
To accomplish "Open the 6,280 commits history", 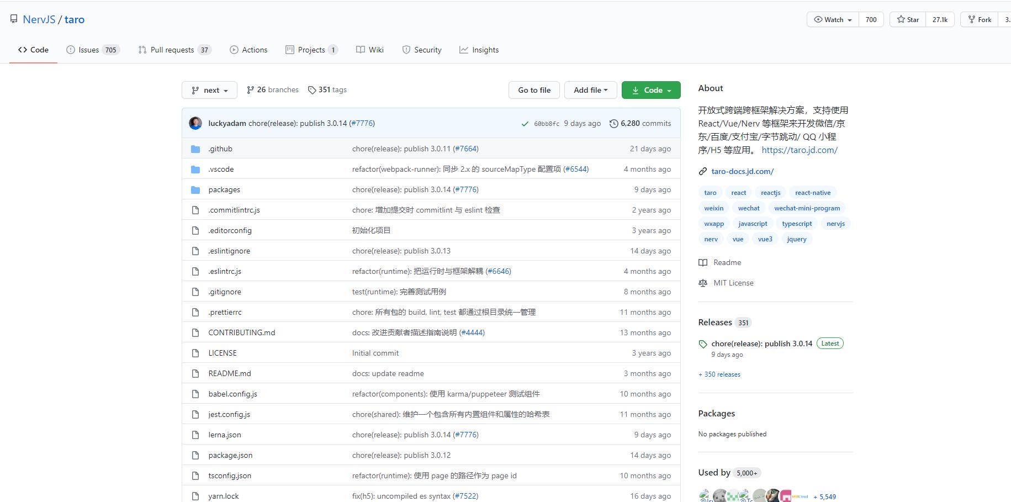I will [641, 124].
